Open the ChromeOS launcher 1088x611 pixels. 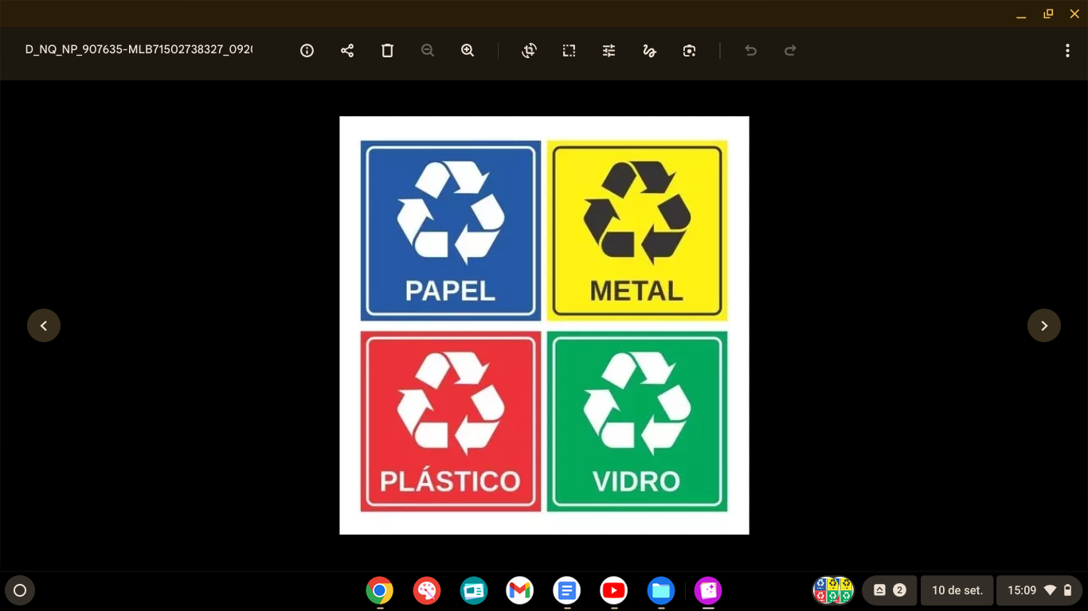point(20,590)
